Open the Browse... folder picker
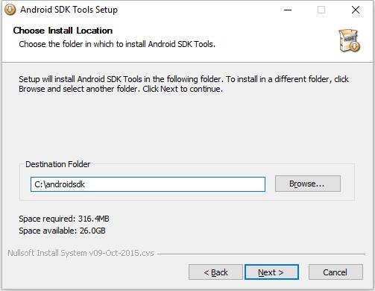This screenshot has width=375, height=291. [308, 184]
